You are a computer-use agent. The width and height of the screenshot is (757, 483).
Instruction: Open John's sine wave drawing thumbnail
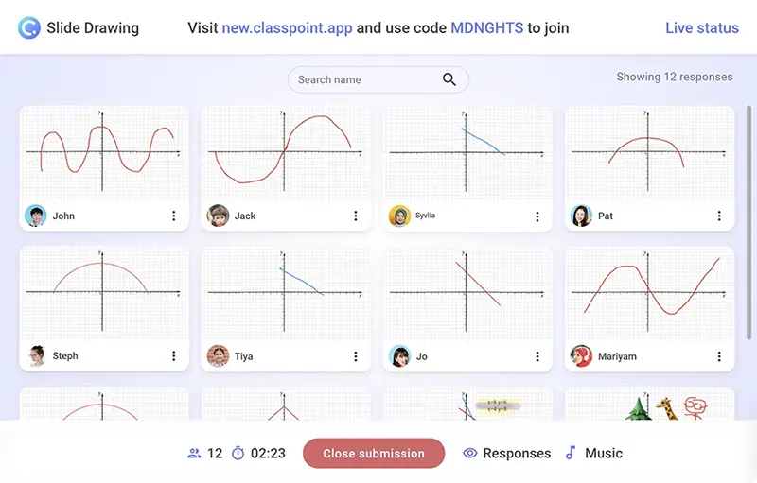(104, 153)
